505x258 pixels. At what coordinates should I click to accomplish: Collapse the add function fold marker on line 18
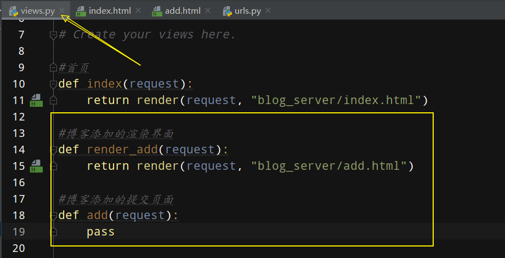click(54, 216)
